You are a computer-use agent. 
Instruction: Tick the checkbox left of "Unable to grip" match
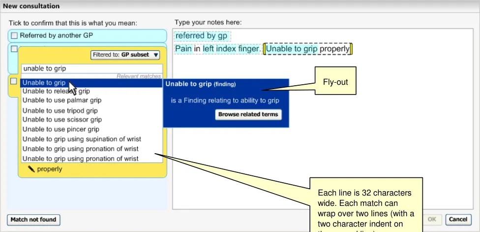14,81
